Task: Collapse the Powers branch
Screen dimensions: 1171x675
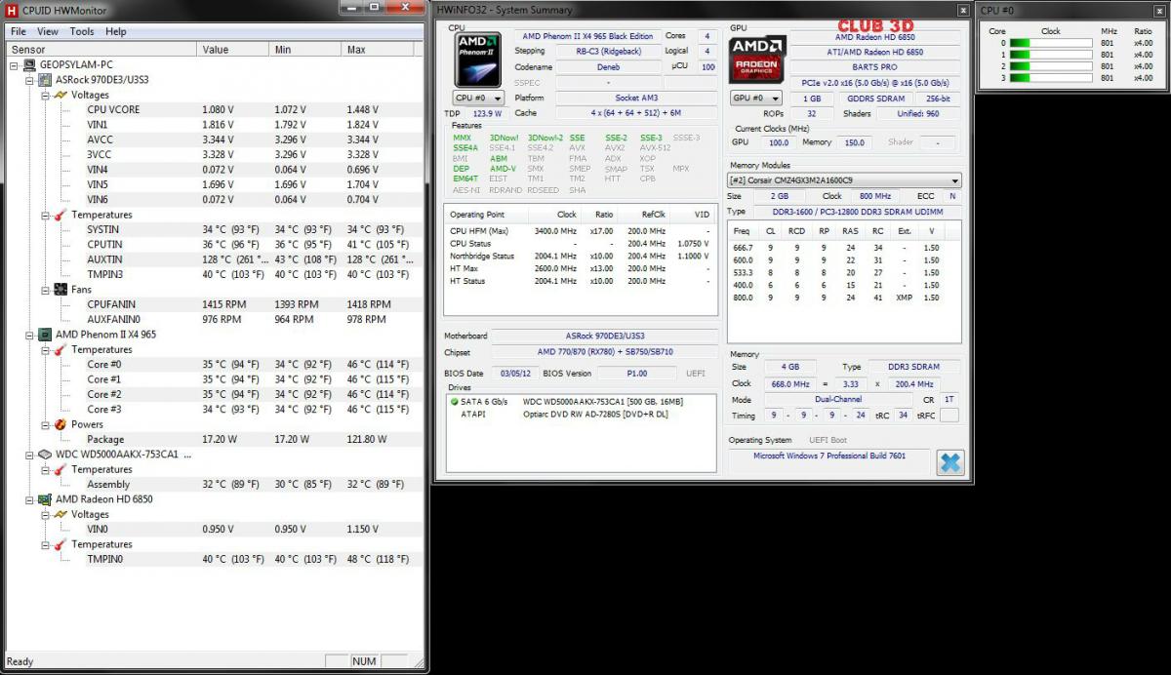Action: coord(45,424)
